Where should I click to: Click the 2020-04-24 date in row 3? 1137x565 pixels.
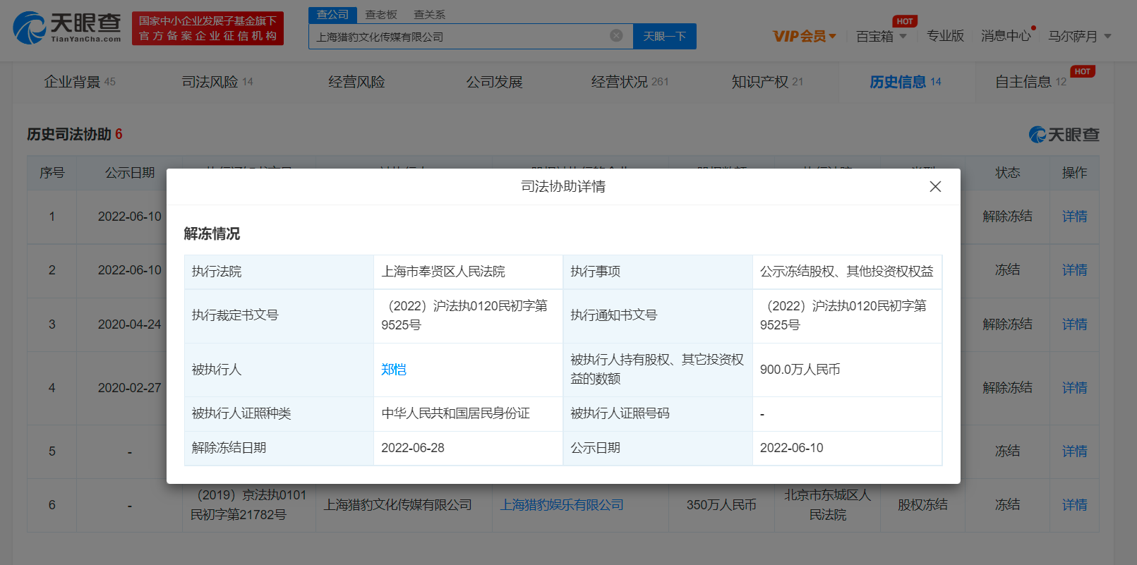pos(130,324)
